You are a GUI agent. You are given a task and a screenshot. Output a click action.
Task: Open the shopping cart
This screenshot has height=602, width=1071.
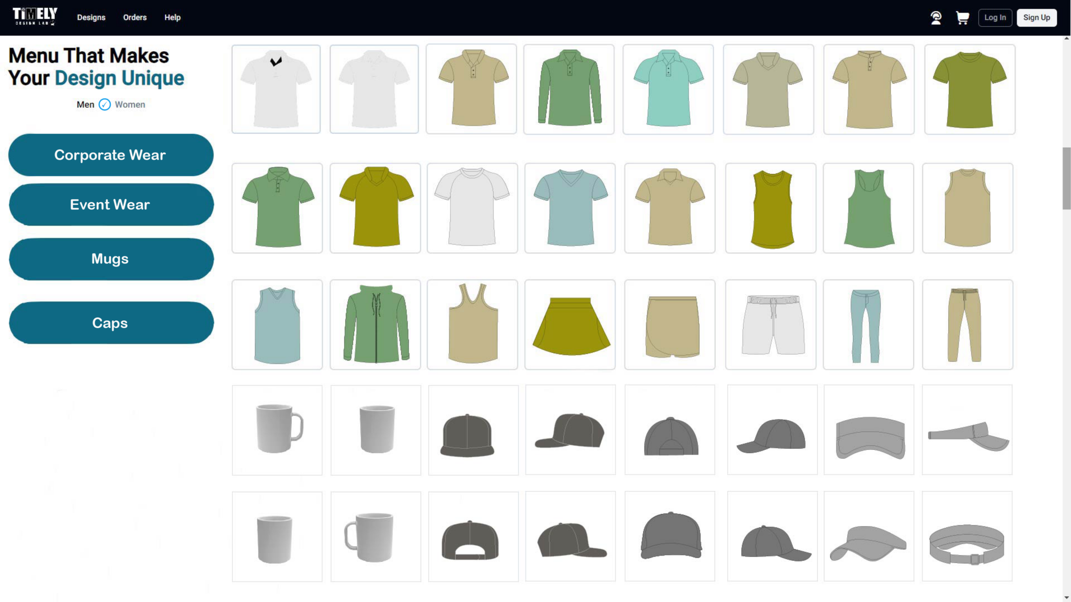point(962,17)
